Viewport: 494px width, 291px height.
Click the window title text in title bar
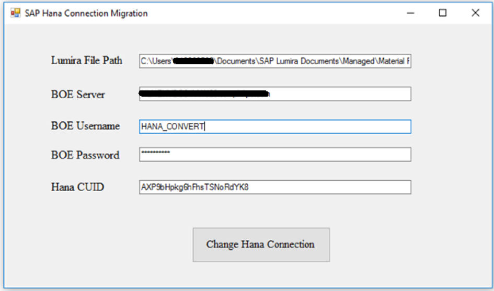click(x=86, y=13)
